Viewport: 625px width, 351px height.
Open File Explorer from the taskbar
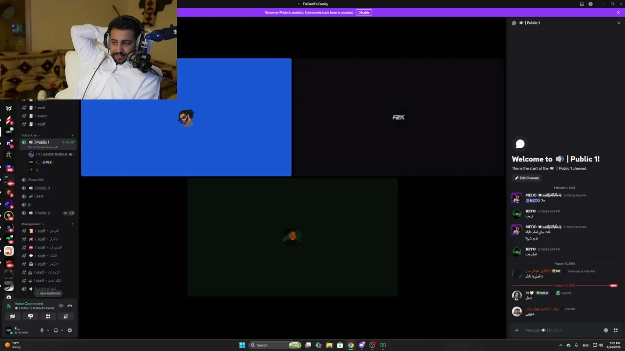[329, 345]
